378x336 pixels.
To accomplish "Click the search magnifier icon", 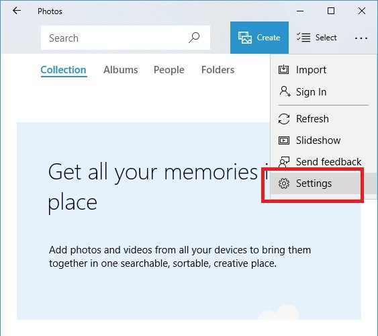I will (x=194, y=38).
